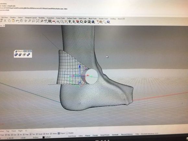Viewport: 188px width, 141px height.
Task: Open the blue Help question icon
Action: click(x=108, y=22)
